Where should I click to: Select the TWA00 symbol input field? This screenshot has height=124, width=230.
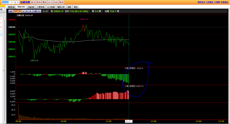click(6, 2)
